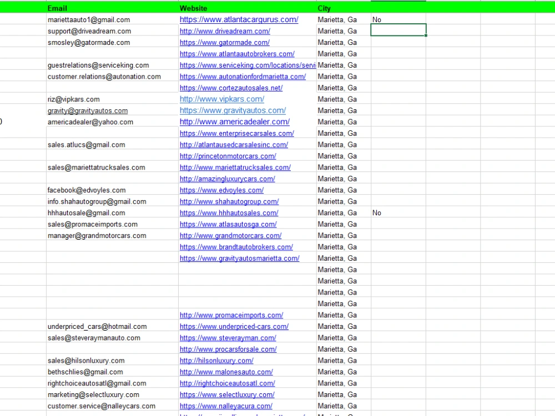Follow the rightchoiceautosatl.com link

[227, 383]
